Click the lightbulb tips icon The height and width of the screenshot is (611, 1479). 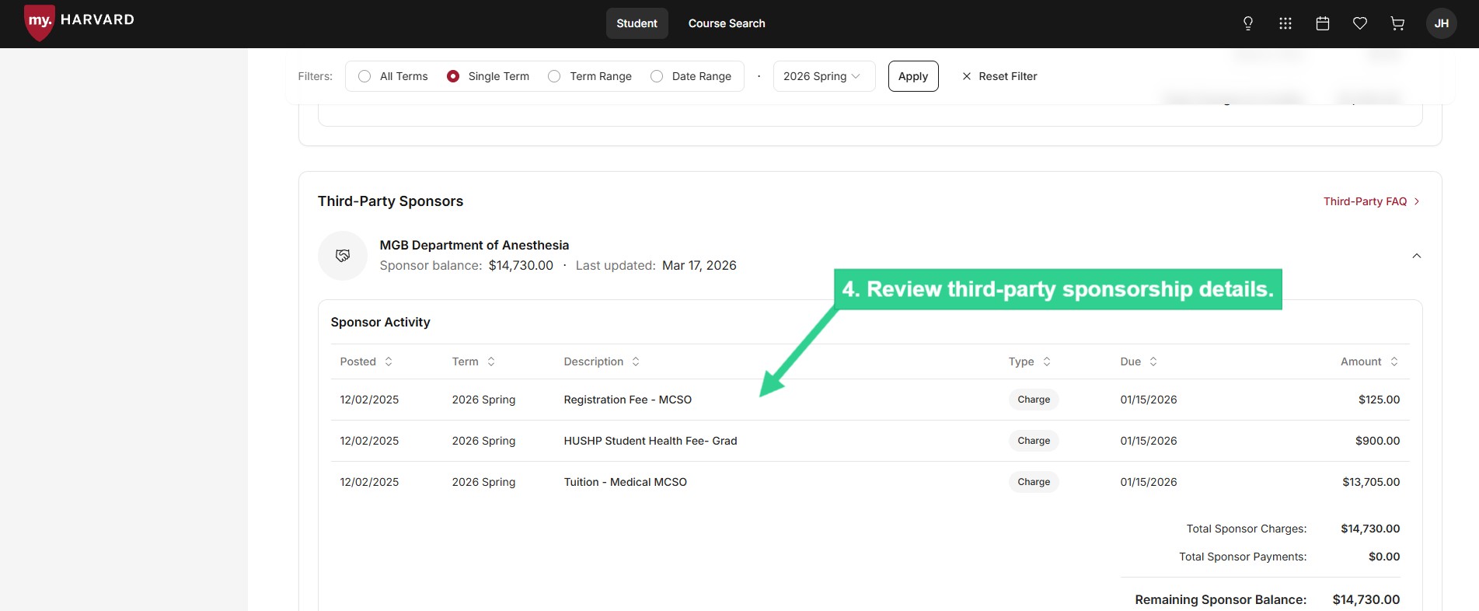point(1248,23)
